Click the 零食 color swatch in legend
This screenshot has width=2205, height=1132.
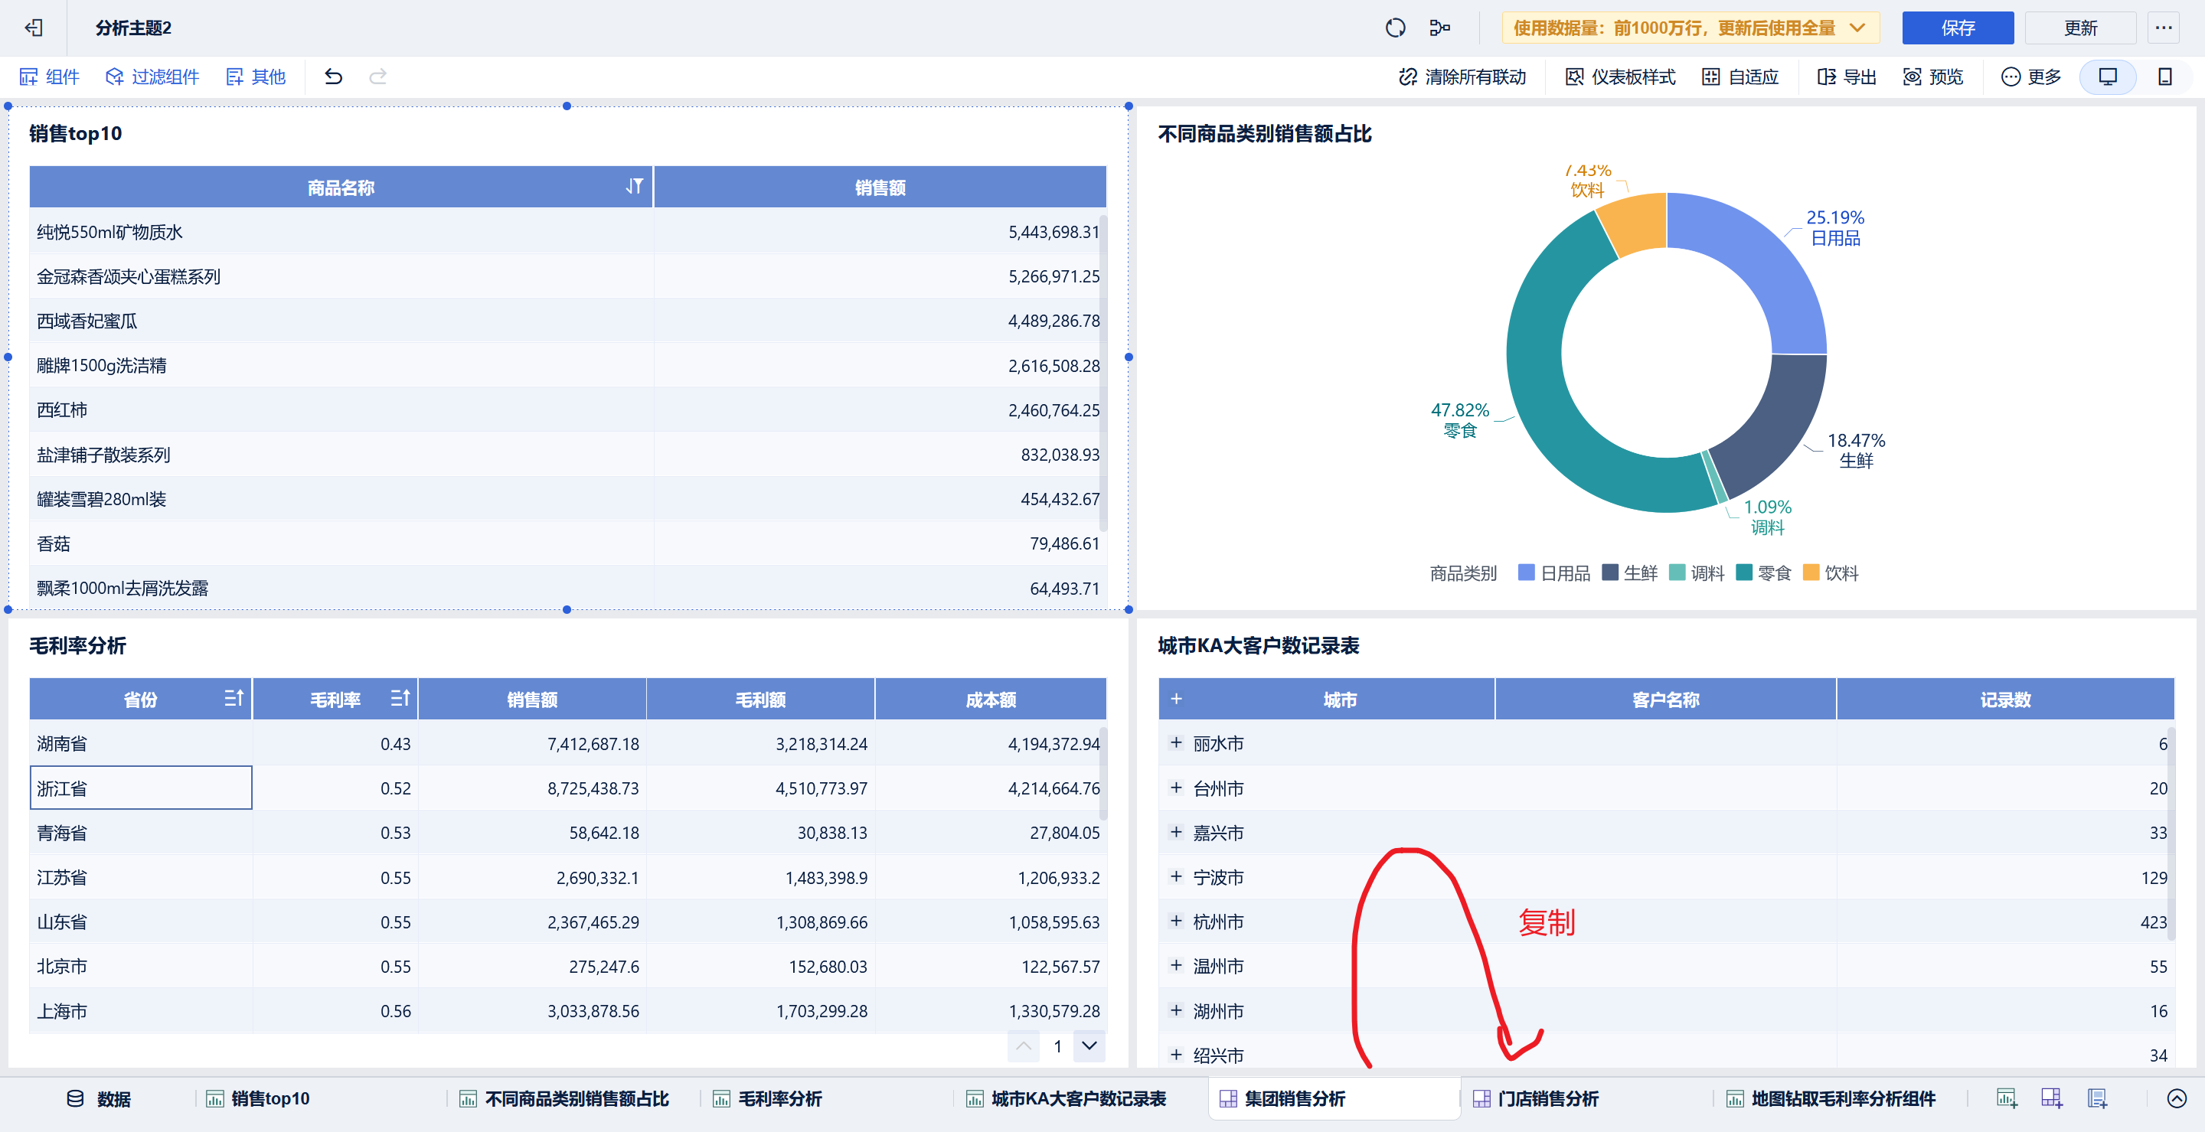[x=1743, y=573]
